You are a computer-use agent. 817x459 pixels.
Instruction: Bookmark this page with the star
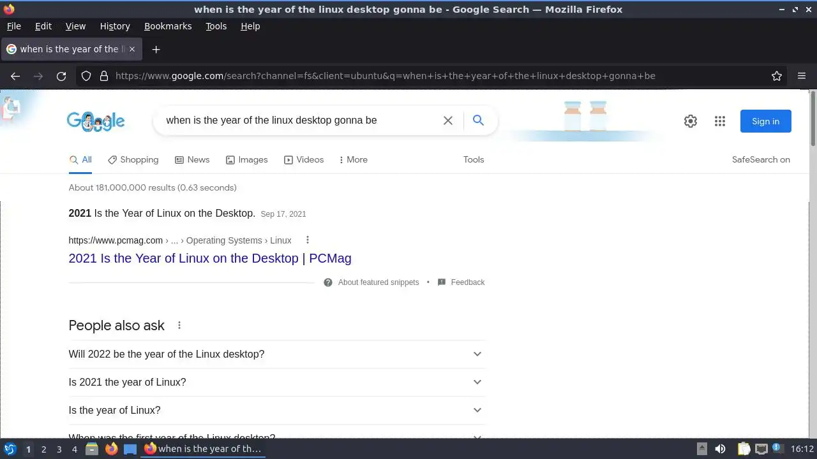[x=777, y=76]
